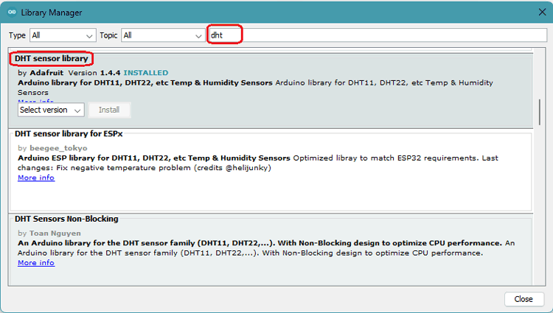Open the Select version dropdown
The width and height of the screenshot is (553, 313).
[x=51, y=110]
